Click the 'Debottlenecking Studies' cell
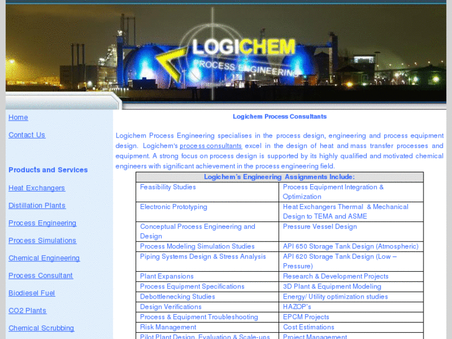The width and height of the screenshot is (452, 339). click(x=207, y=297)
